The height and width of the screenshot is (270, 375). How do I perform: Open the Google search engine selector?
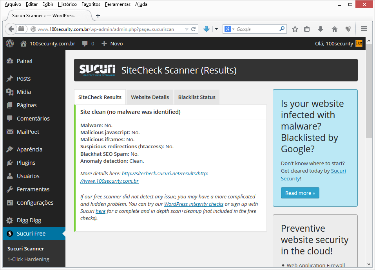pyautogui.click(x=229, y=29)
